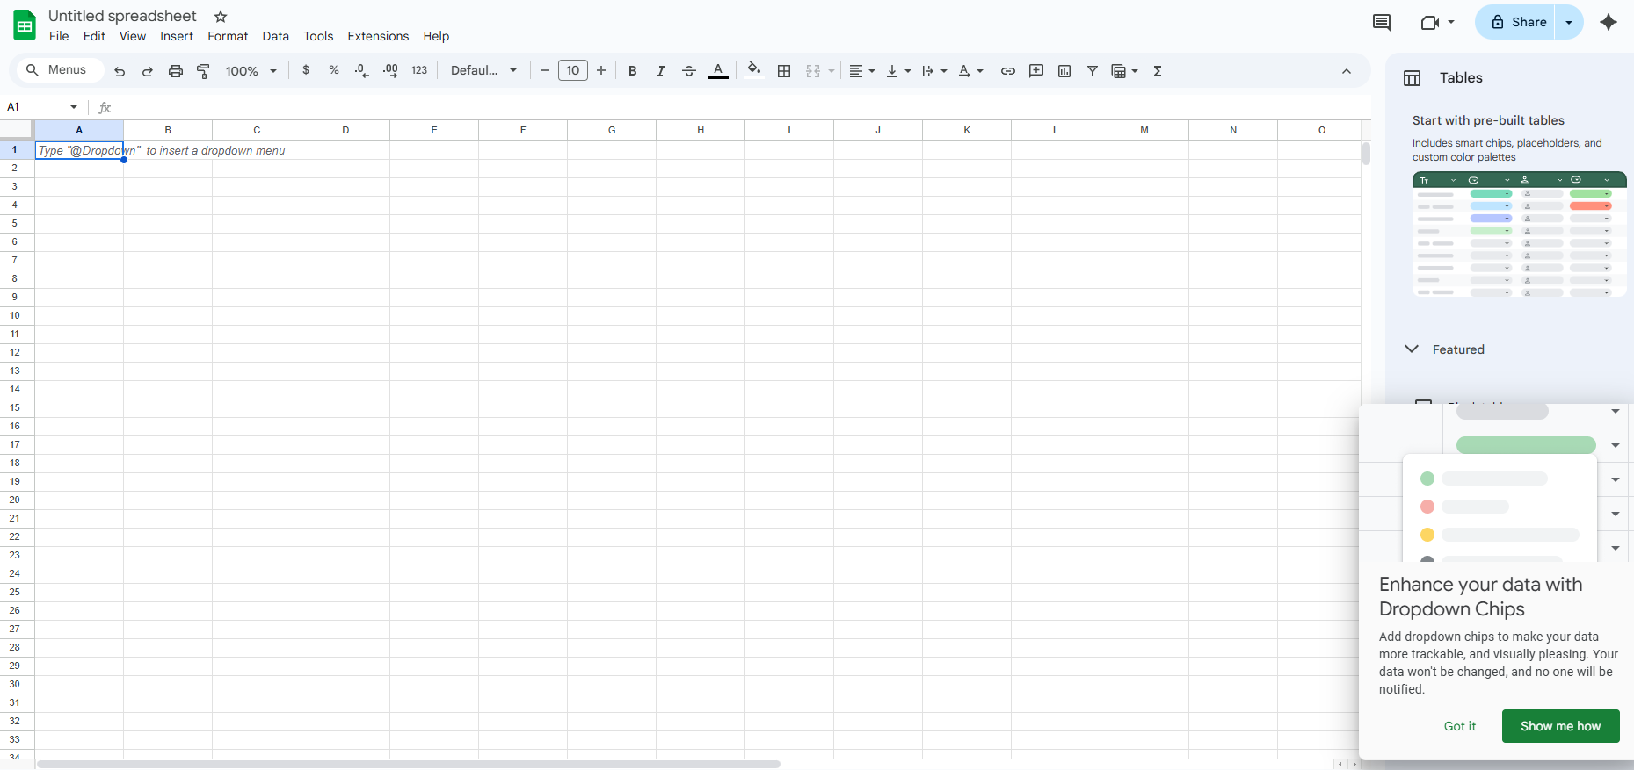The height and width of the screenshot is (770, 1634).
Task: Click the Create a filter icon
Action: [1093, 71]
